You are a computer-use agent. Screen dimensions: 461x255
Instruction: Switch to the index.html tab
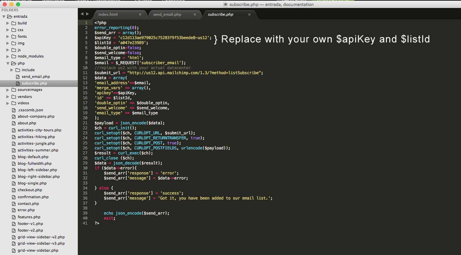(108, 15)
